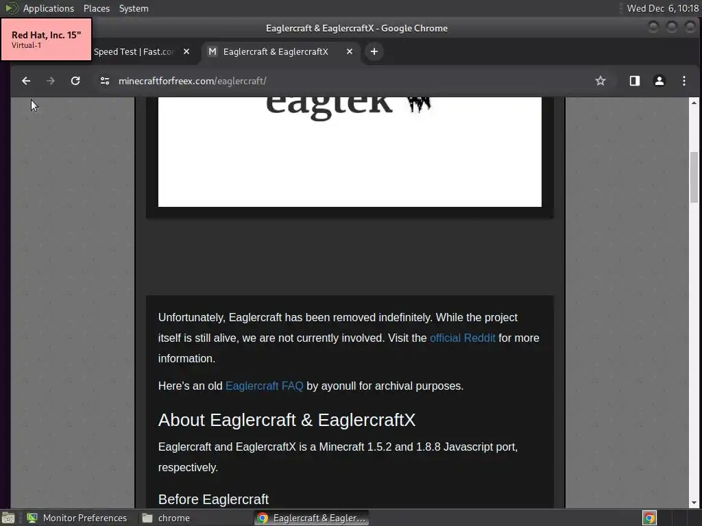This screenshot has height=526, width=702.
Task: Open the Places menu
Action: 96,8
